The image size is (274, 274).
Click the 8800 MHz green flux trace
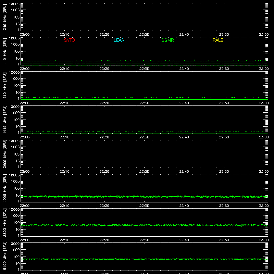(144, 225)
